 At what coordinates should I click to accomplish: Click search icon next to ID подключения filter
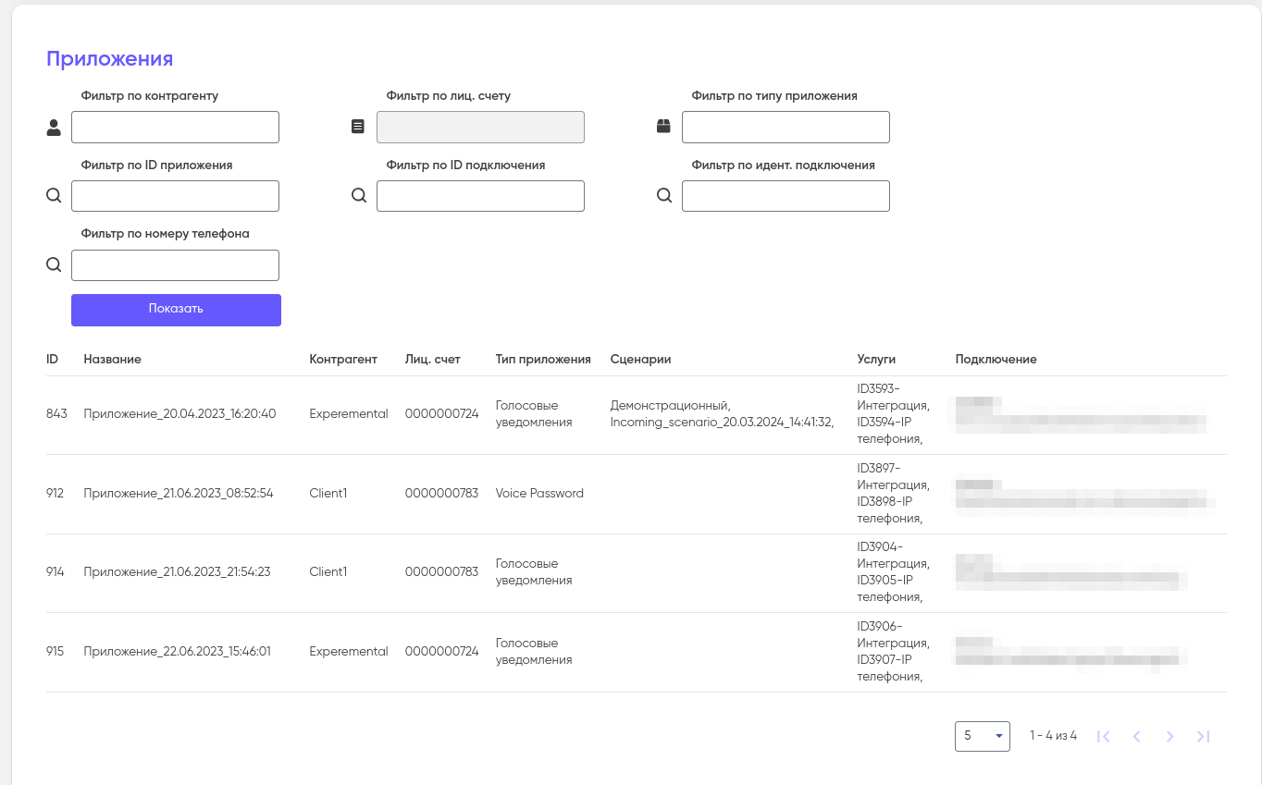coord(359,196)
